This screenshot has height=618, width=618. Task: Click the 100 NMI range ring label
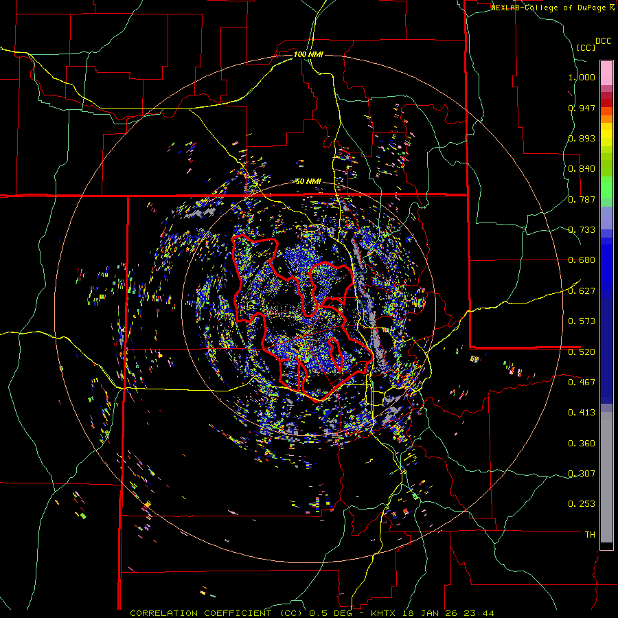click(x=308, y=54)
